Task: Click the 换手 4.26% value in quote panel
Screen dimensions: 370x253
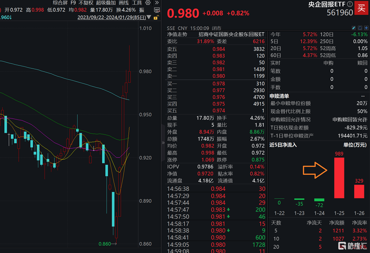Action: click(x=257, y=118)
